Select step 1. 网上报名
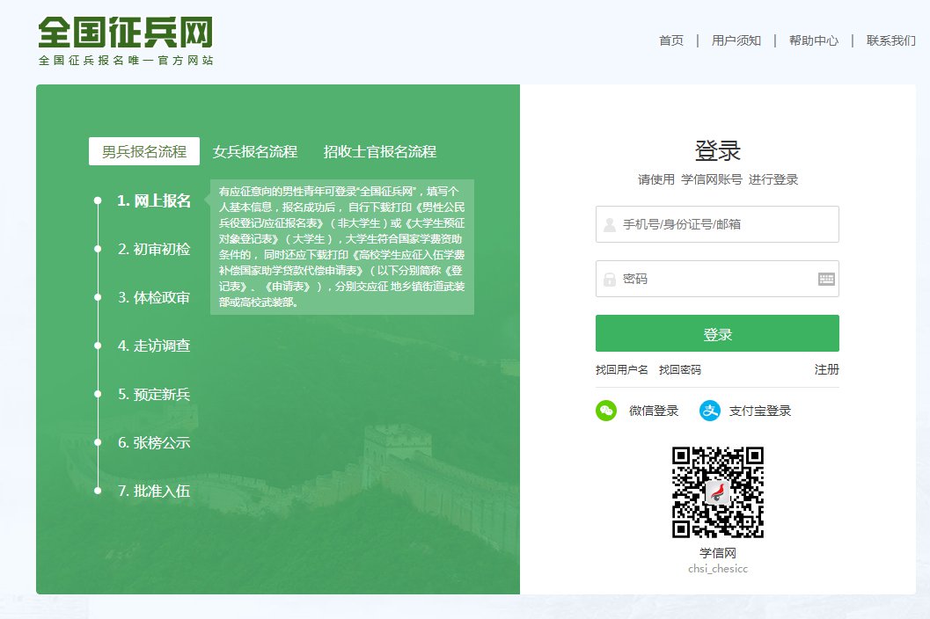Screen dimensions: 930x619 (154, 200)
